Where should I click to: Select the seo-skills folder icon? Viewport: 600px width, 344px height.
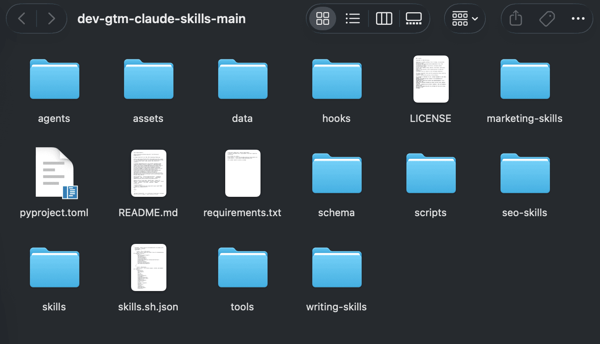click(525, 173)
